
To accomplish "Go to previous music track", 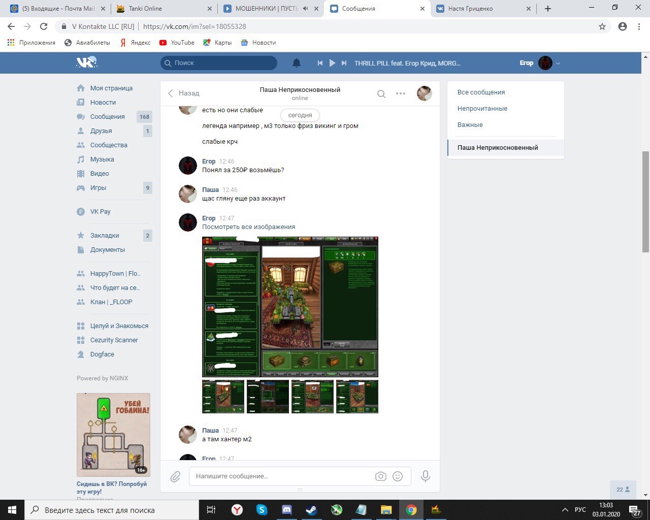I will (x=320, y=63).
